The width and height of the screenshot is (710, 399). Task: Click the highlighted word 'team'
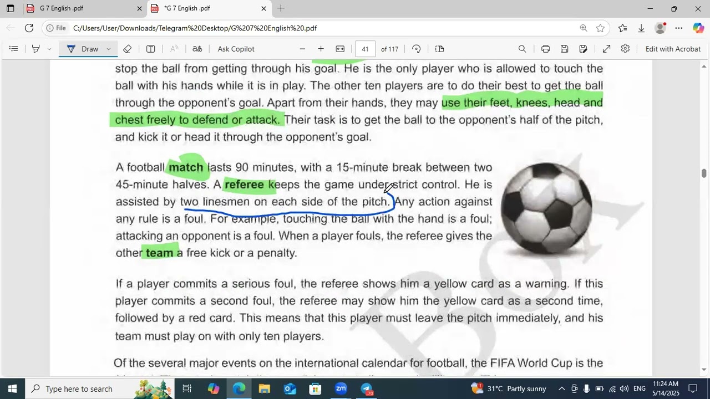[x=160, y=253]
